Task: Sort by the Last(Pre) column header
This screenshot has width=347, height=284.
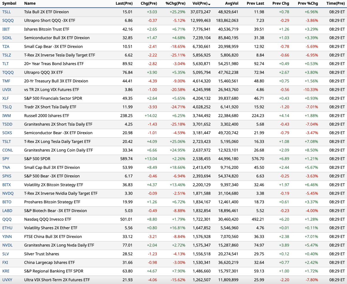Action: (124, 3)
